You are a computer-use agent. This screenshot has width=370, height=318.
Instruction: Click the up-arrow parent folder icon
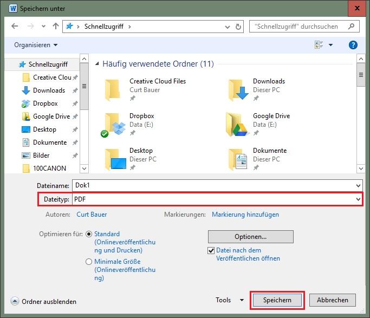56,26
